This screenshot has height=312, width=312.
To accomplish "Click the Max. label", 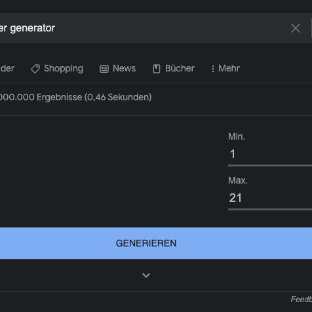I will pyautogui.click(x=238, y=180).
